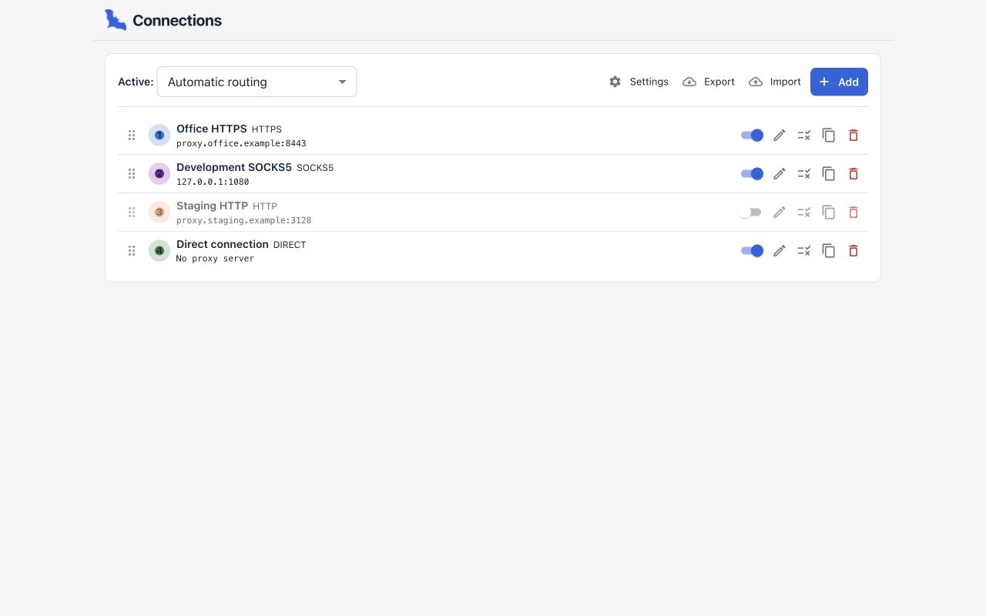
Task: Click the purple color badge for Development SOCKS5
Action: (159, 174)
